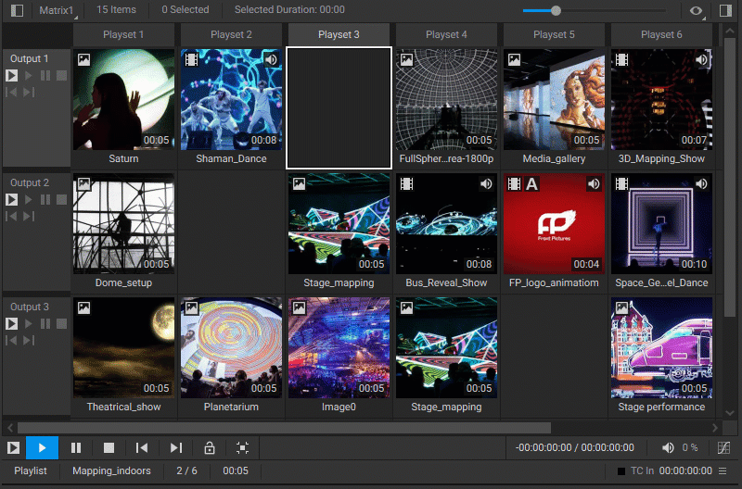
Task: Click the empty selected Playset 3 cell
Action: point(339,107)
